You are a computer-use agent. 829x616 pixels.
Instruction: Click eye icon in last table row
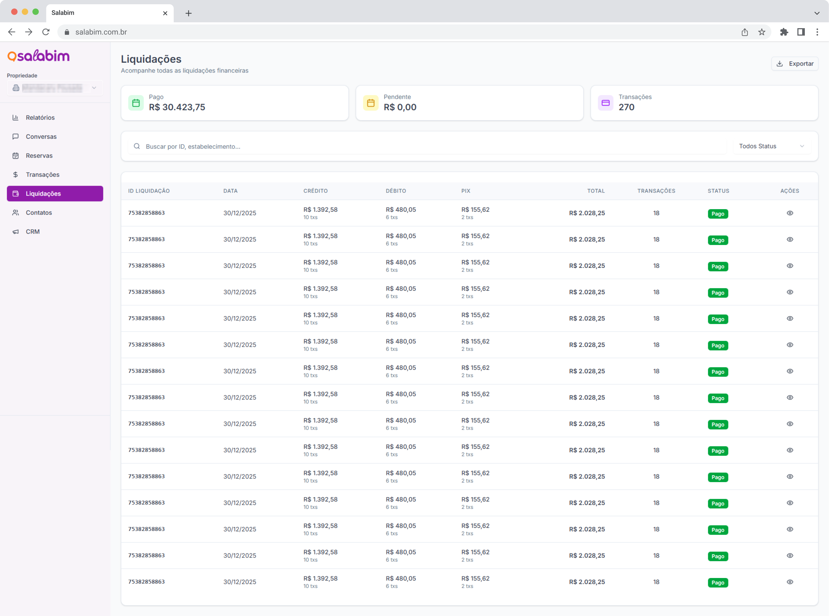click(789, 582)
